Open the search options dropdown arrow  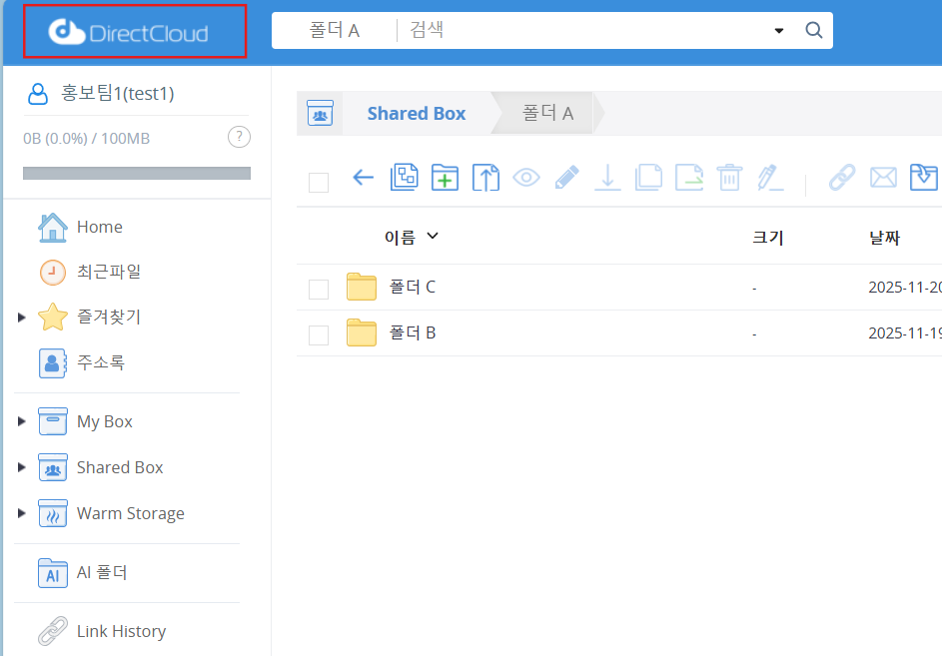(779, 31)
